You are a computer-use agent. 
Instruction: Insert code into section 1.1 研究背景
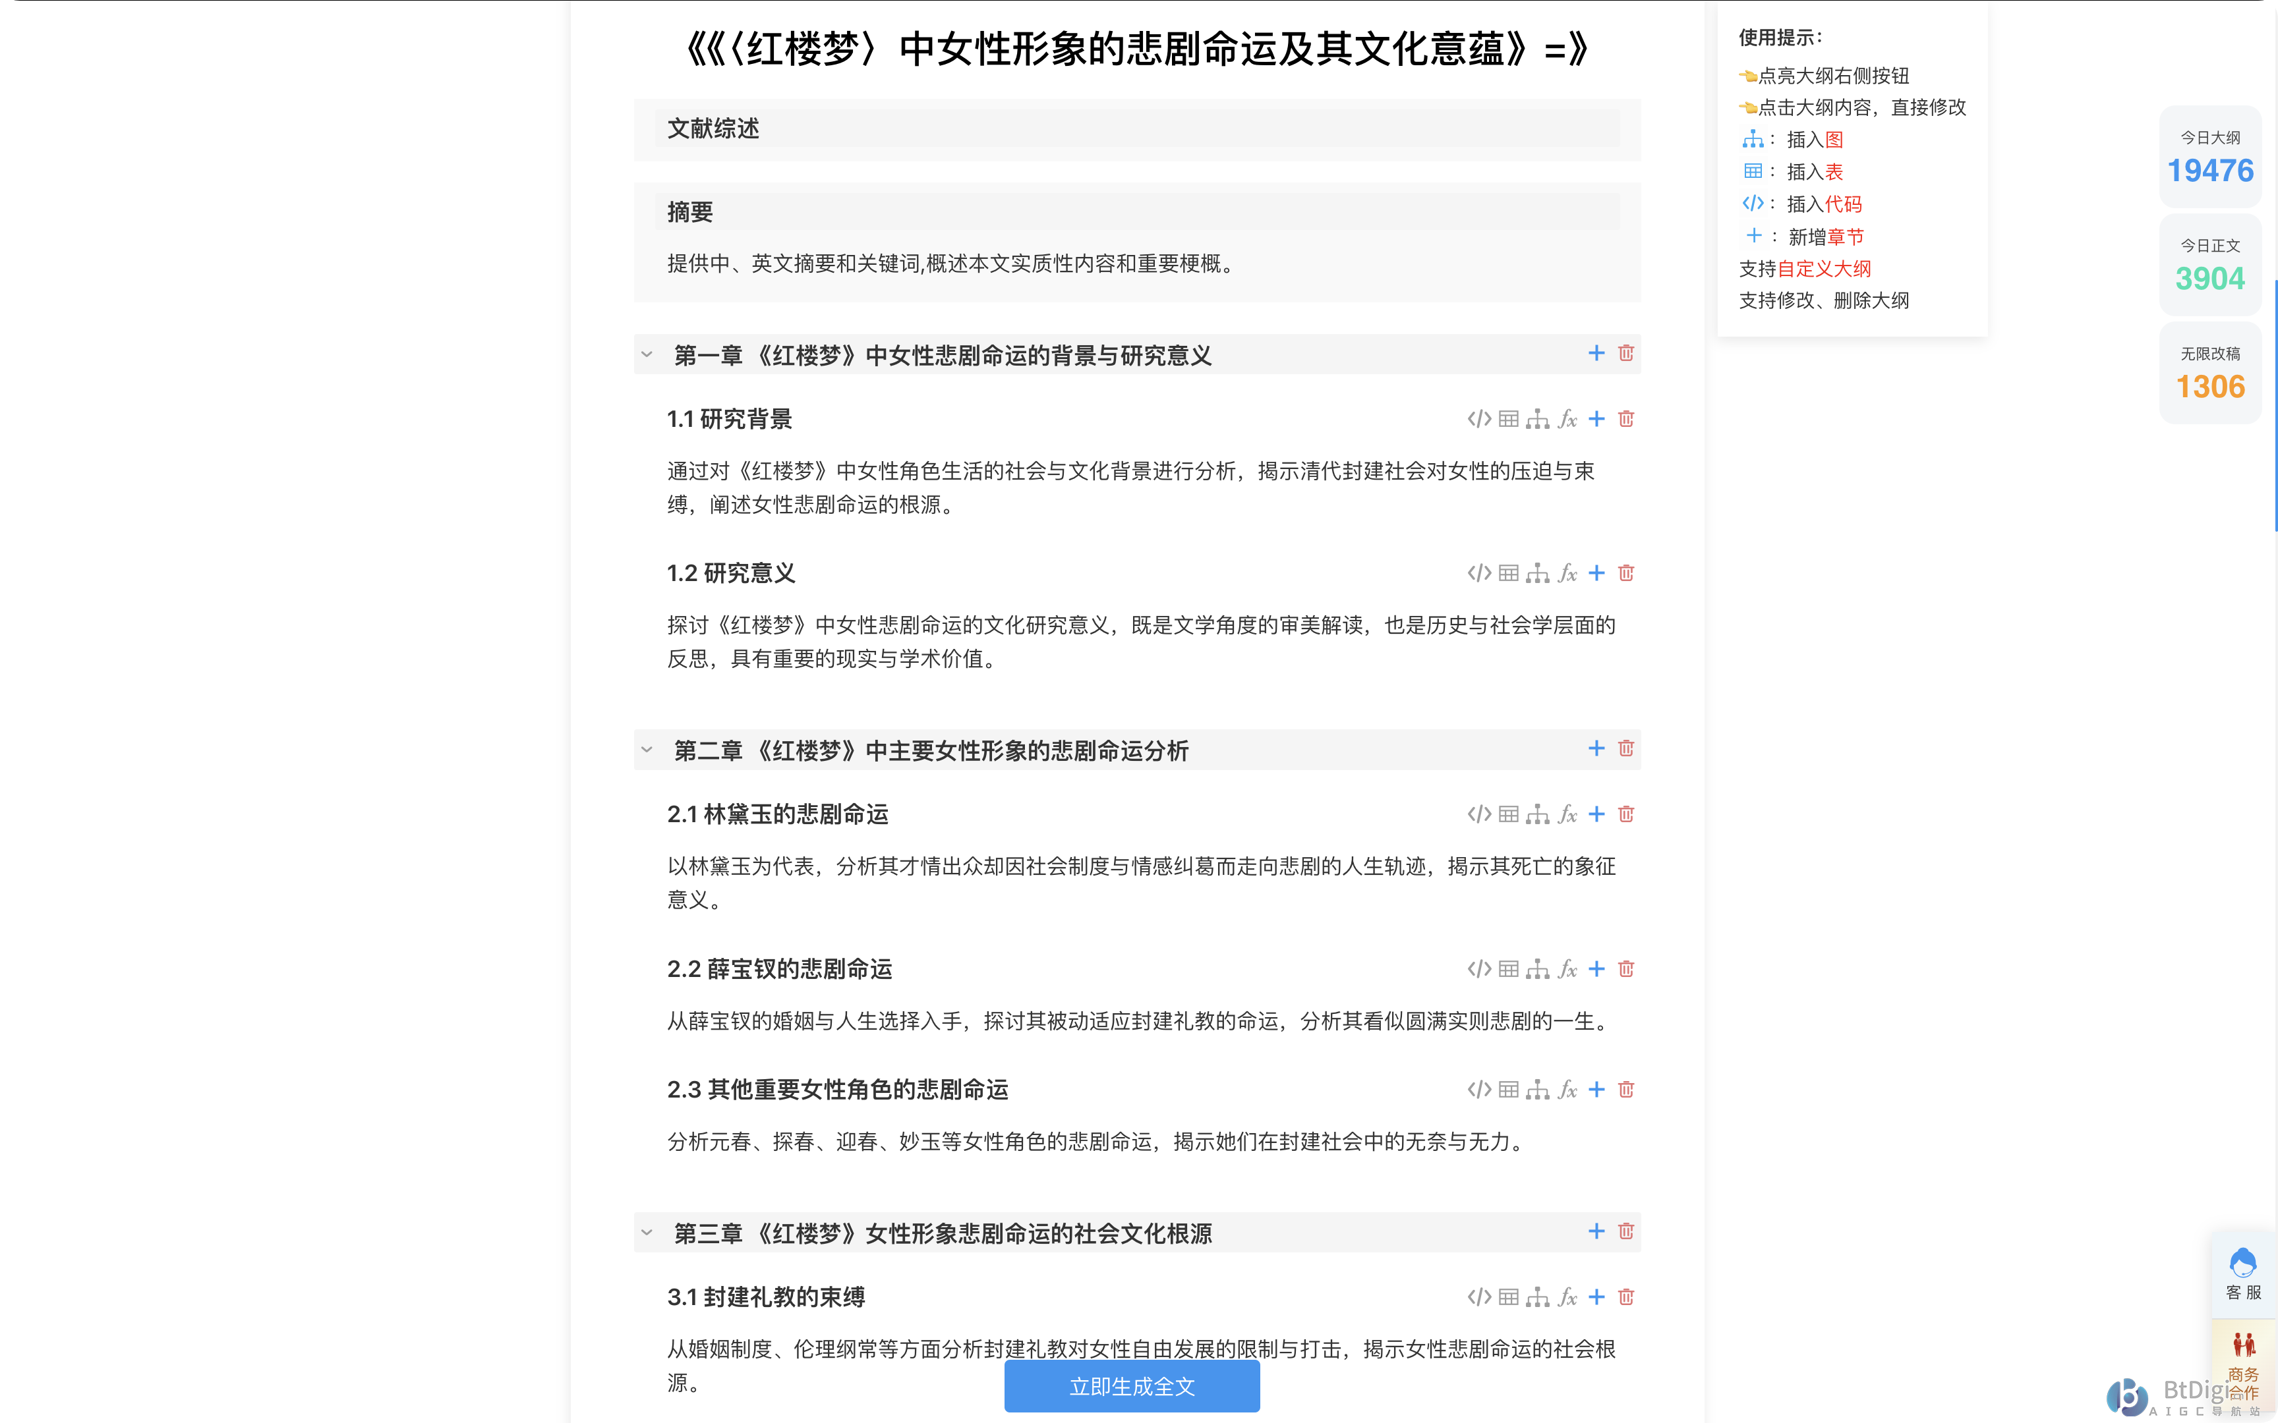[x=1479, y=419]
